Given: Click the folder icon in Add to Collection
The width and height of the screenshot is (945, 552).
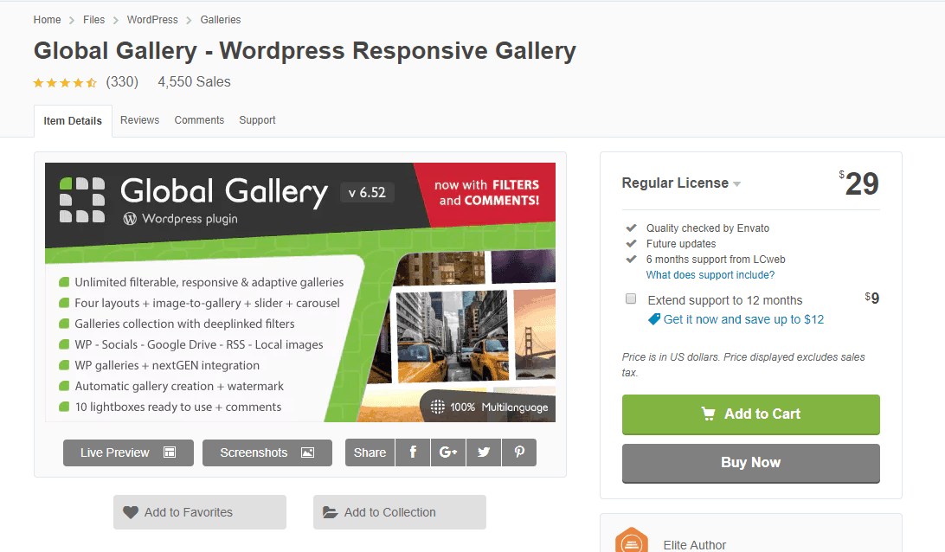Looking at the screenshot, I should [x=331, y=512].
